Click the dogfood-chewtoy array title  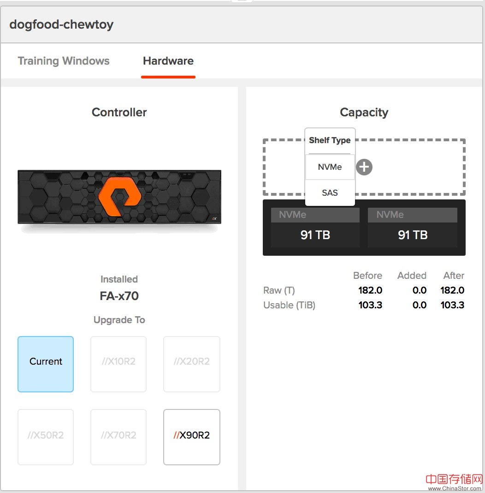(61, 24)
